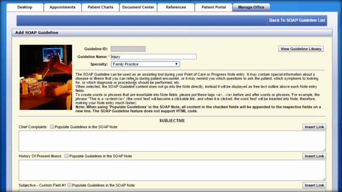Switch to the Patient Portal tab
The width and height of the screenshot is (342, 192).
[214, 7]
